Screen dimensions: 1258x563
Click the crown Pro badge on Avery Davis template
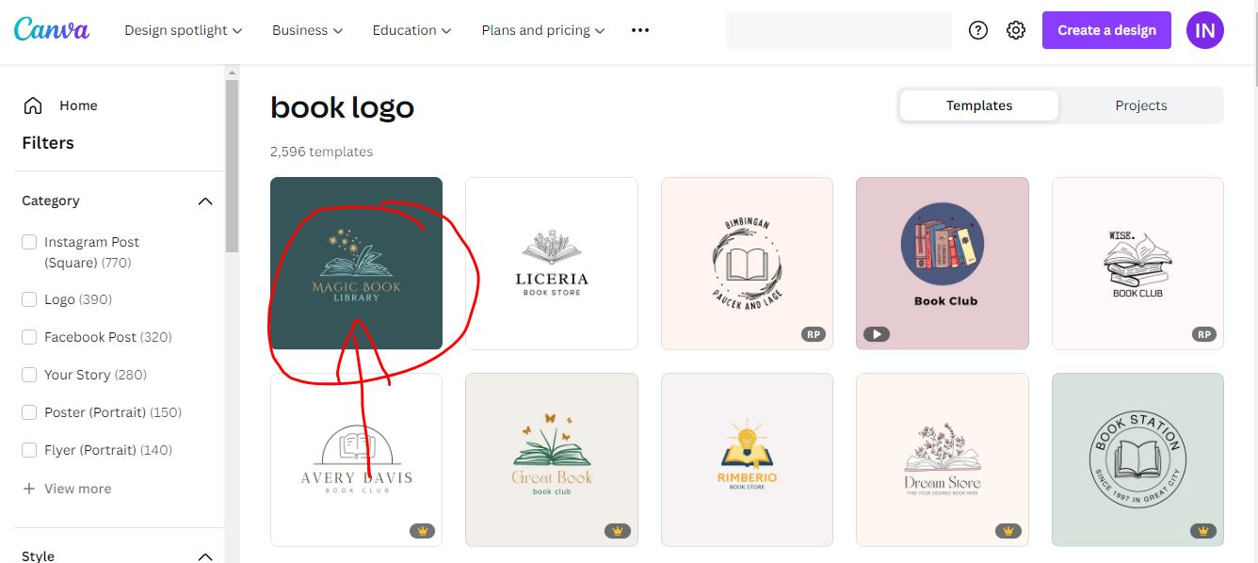pyautogui.click(x=423, y=530)
